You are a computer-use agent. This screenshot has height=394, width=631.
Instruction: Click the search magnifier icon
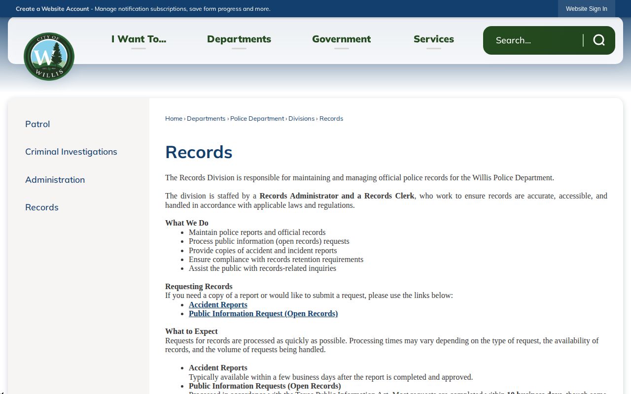[599, 40]
